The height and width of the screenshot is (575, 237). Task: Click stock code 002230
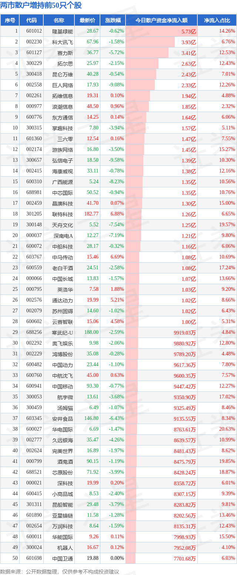click(x=34, y=42)
